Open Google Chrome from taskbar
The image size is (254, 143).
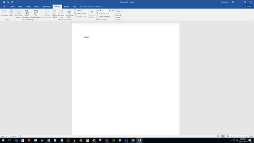coord(48,140)
